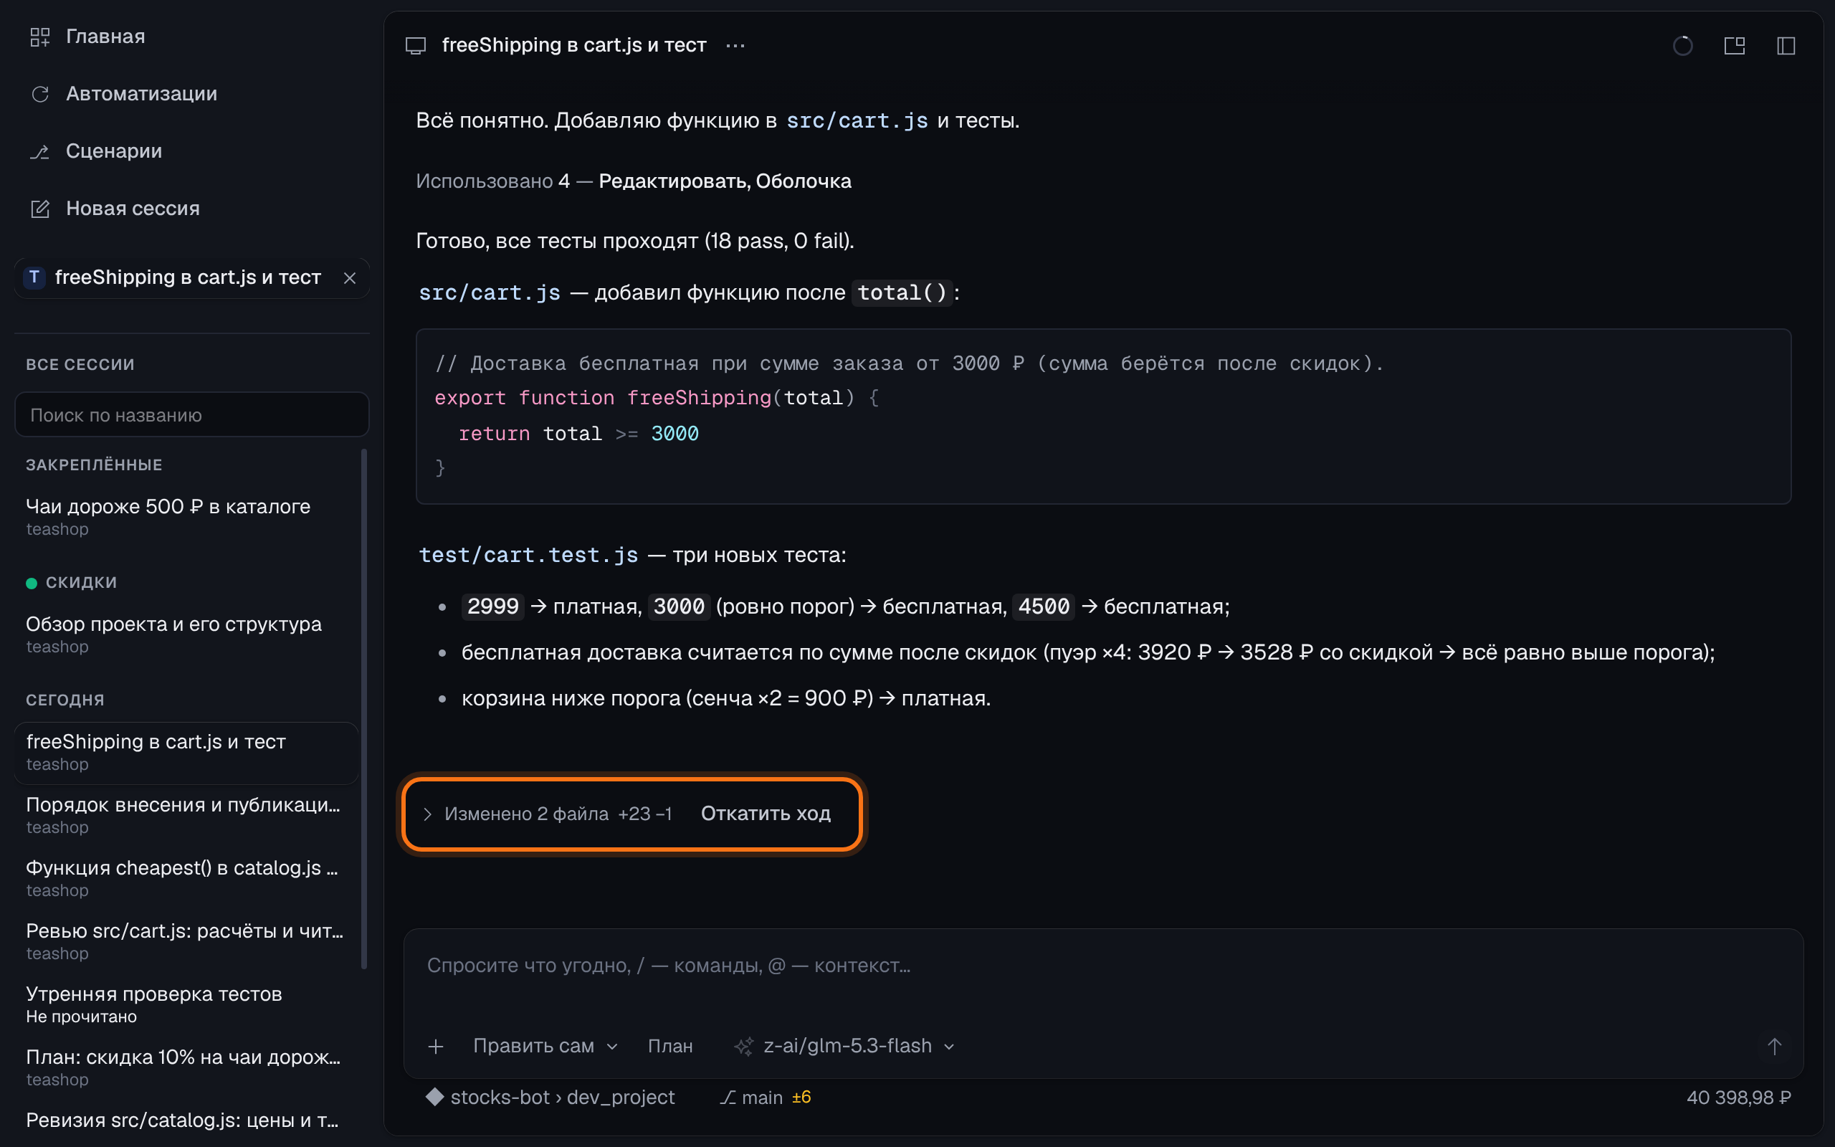Close the freeShipping session tab
1835x1147 pixels.
350,277
